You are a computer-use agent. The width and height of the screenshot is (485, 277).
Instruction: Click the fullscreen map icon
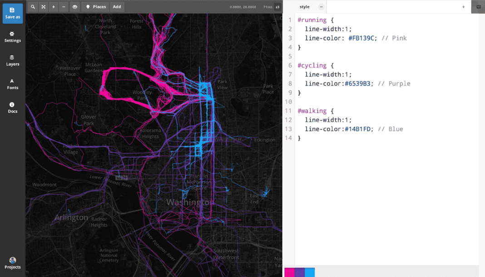[43, 7]
